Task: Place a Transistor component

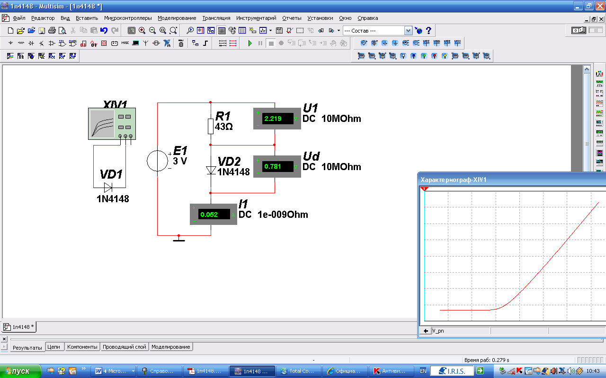Action: pos(42,43)
